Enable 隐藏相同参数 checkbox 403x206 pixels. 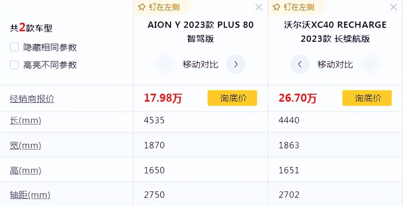pos(14,47)
